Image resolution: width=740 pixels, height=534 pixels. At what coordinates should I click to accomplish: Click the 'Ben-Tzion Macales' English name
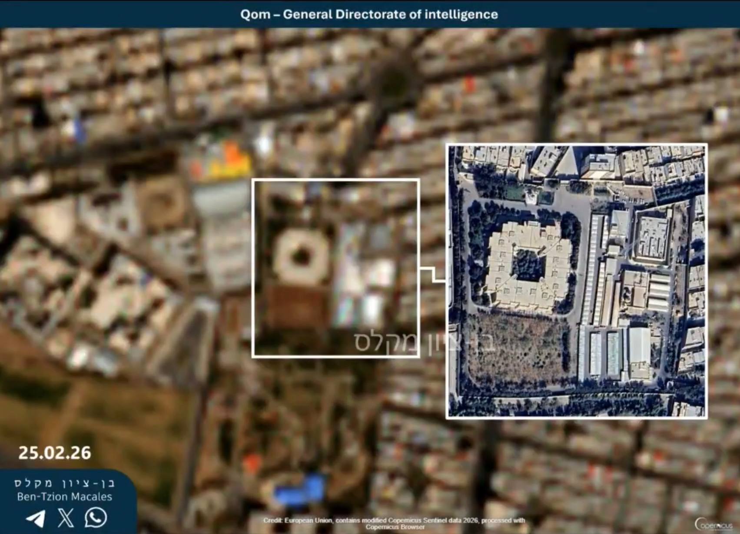[x=64, y=497]
